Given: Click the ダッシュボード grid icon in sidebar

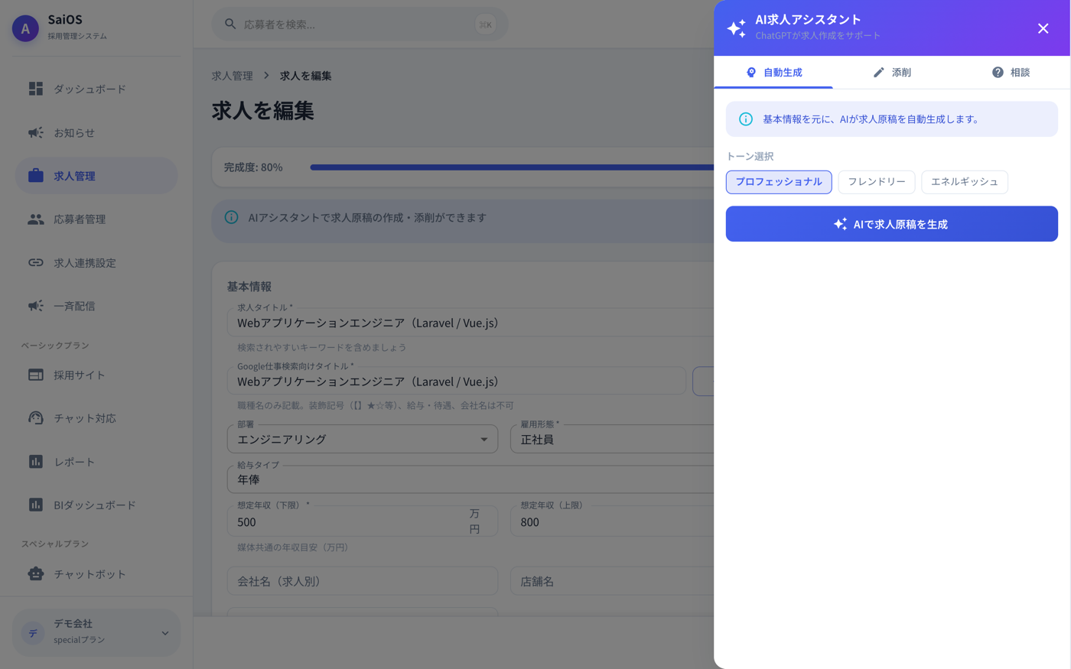Looking at the screenshot, I should click(x=36, y=89).
